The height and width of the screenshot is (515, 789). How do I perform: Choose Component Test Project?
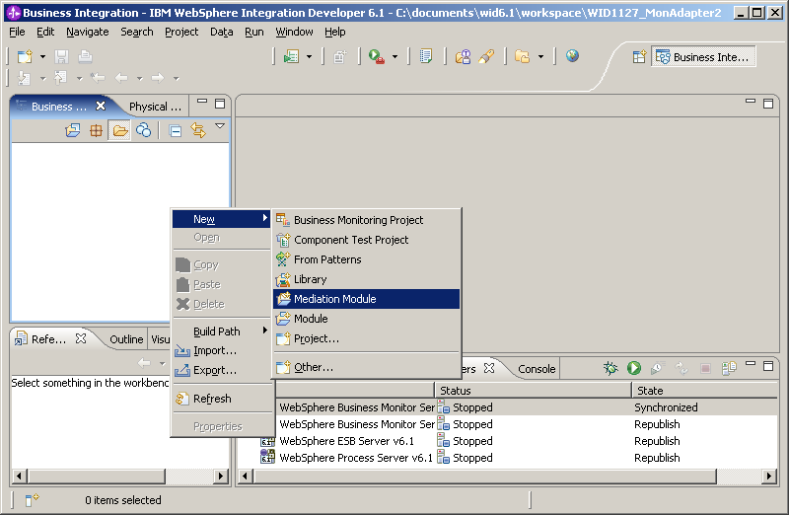(x=366, y=240)
